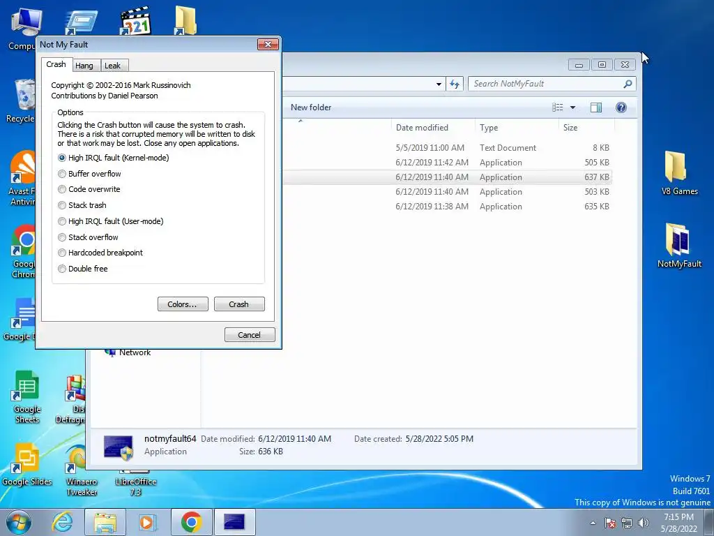This screenshot has height=536, width=714.
Task: Open Google Slides desktop shortcut
Action: click(27, 465)
